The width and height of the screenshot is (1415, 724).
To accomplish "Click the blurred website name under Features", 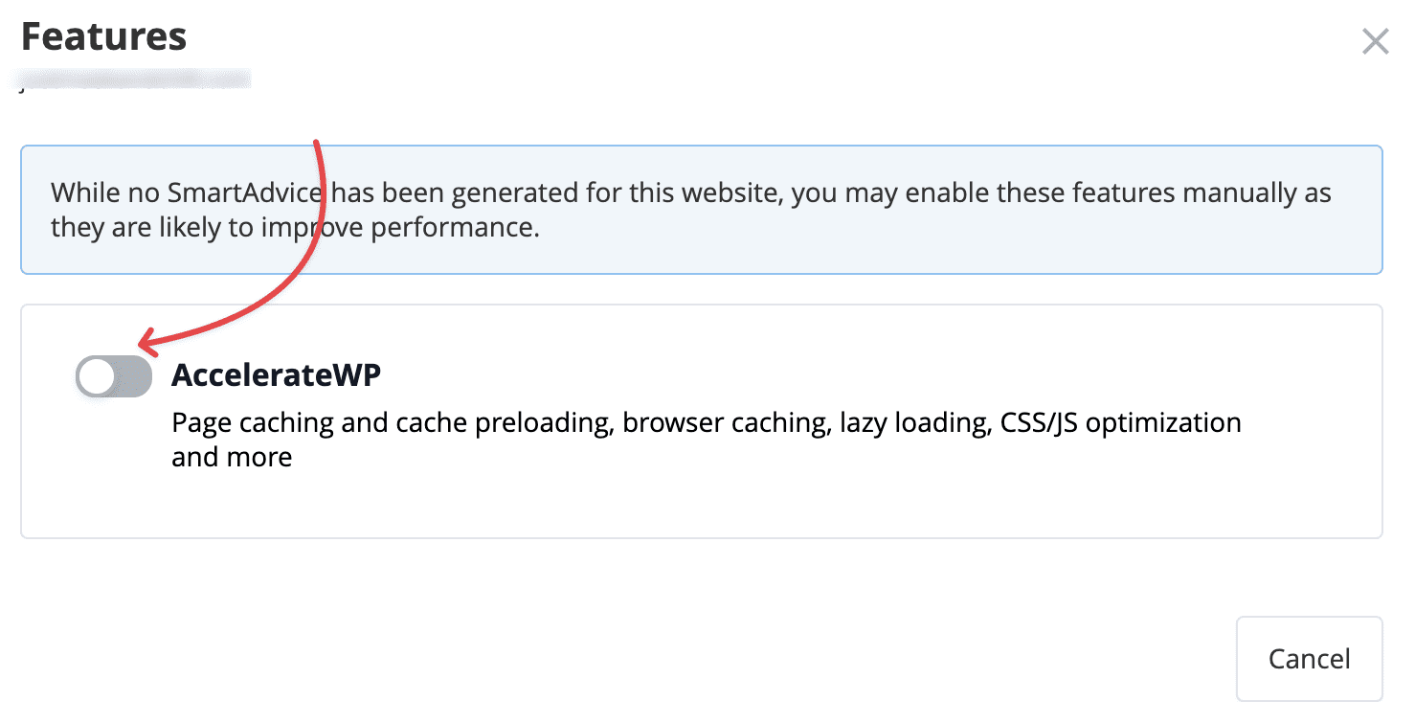I will click(136, 79).
